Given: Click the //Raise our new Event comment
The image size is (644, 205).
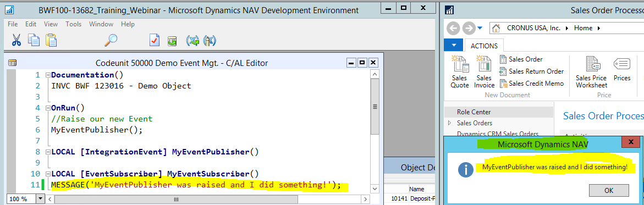Looking at the screenshot, I should [x=101, y=119].
